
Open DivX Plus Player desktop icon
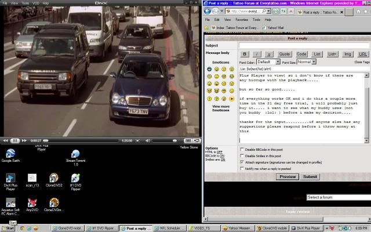pos(10,182)
